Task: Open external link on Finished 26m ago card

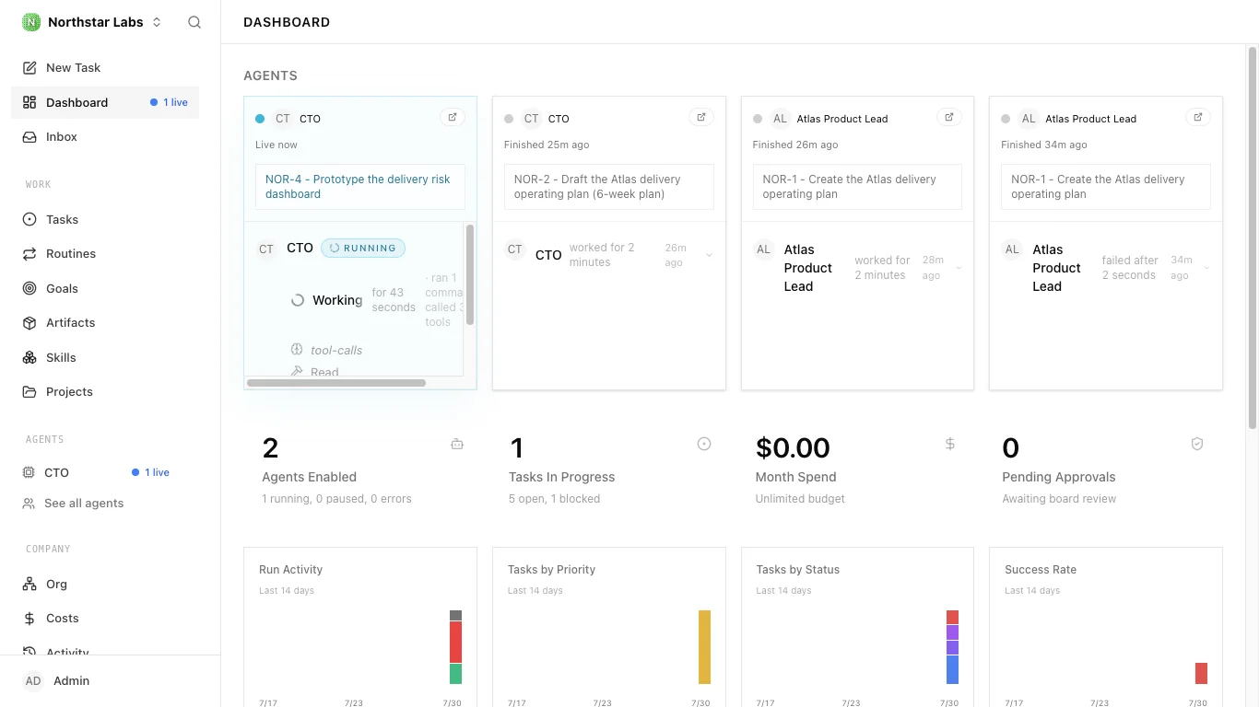Action: (x=949, y=117)
